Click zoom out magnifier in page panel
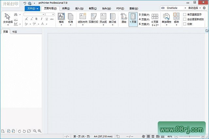 (x=35, y=131)
